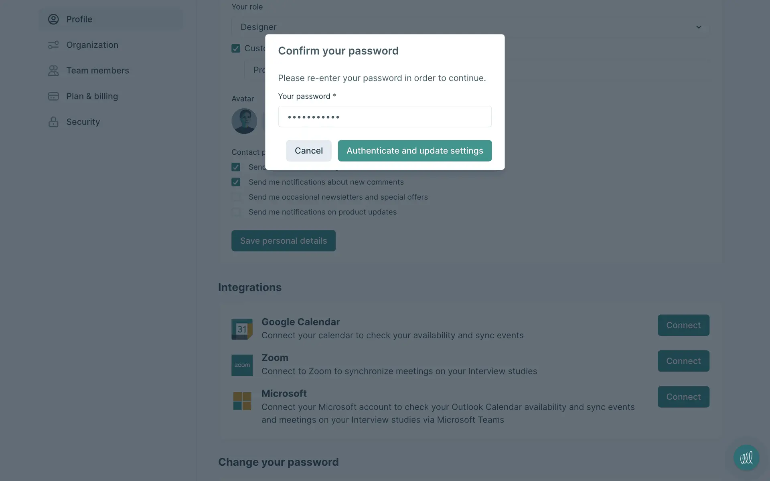
Task: Click the Organization sliders icon
Action: [x=53, y=45]
